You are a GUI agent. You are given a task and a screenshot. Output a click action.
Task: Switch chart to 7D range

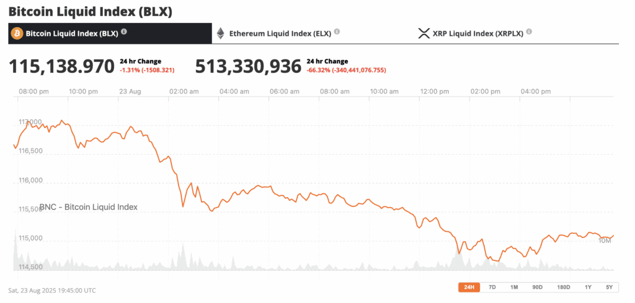tap(492, 287)
